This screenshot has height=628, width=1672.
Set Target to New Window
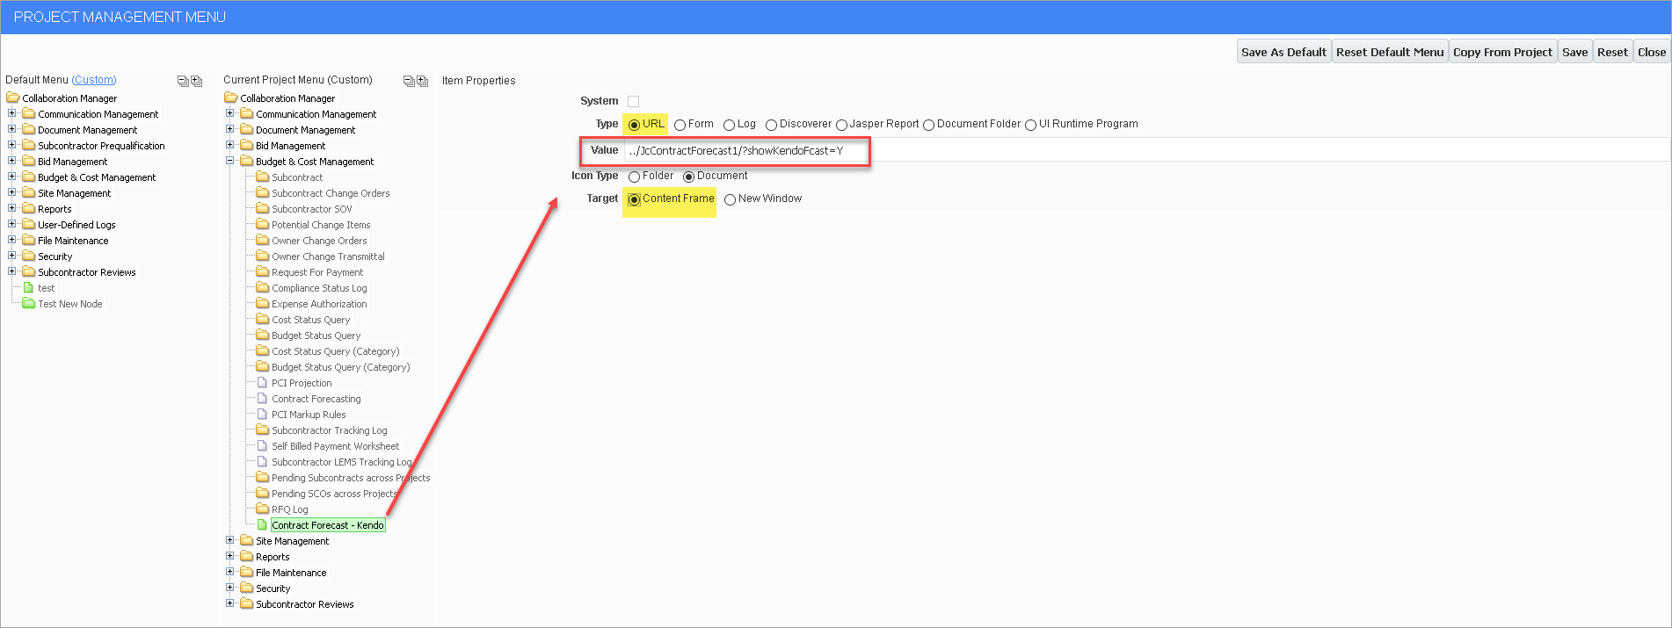(x=730, y=199)
